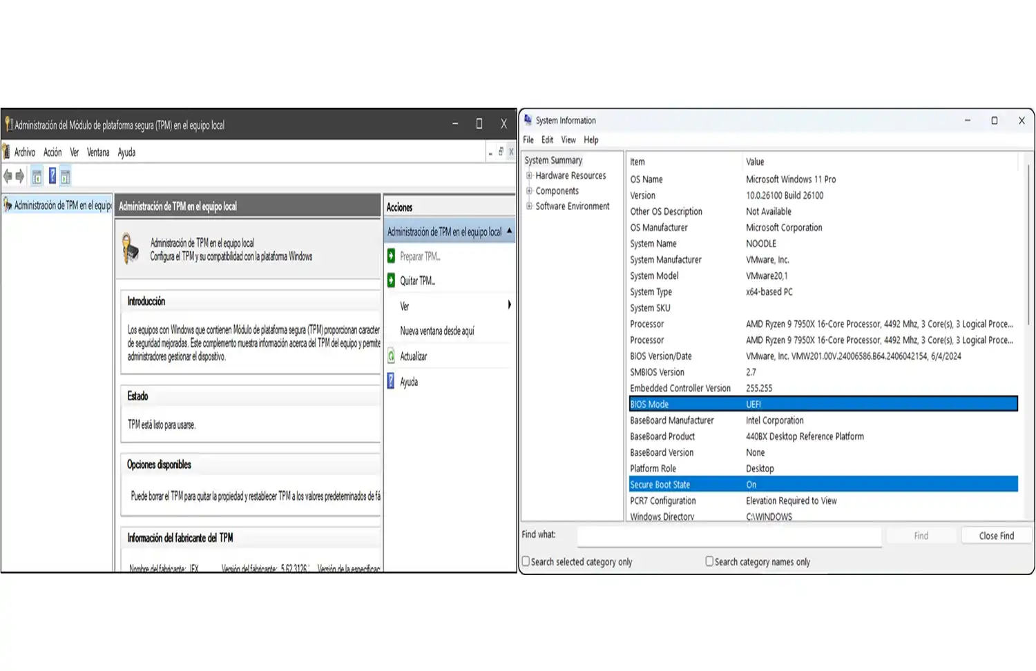The width and height of the screenshot is (1036, 671).
Task: Expand Software Environment tree node
Action: click(529, 206)
